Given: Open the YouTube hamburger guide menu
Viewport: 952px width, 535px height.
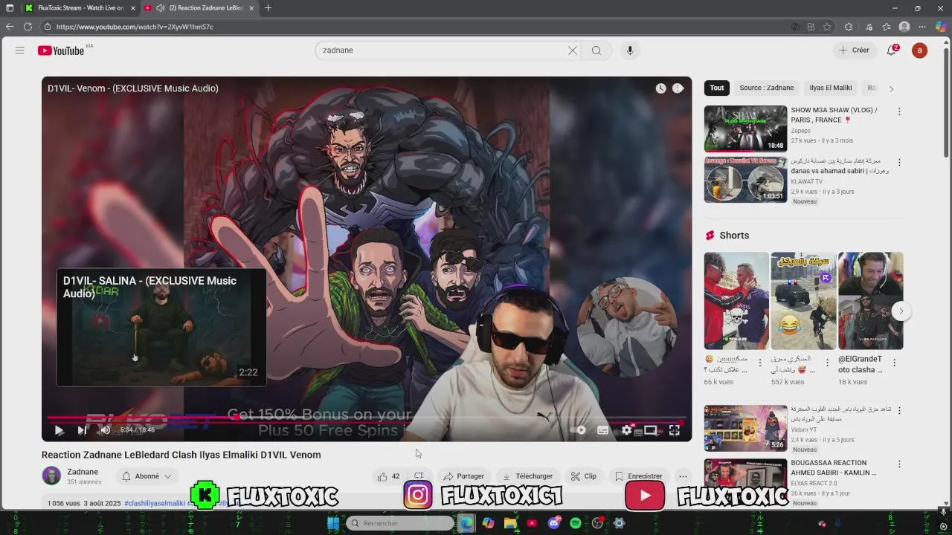Looking at the screenshot, I should 20,51.
